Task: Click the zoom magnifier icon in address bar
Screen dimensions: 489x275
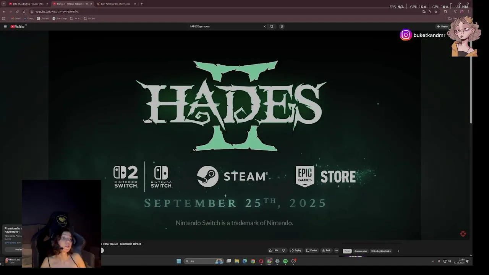Action: pos(430,11)
